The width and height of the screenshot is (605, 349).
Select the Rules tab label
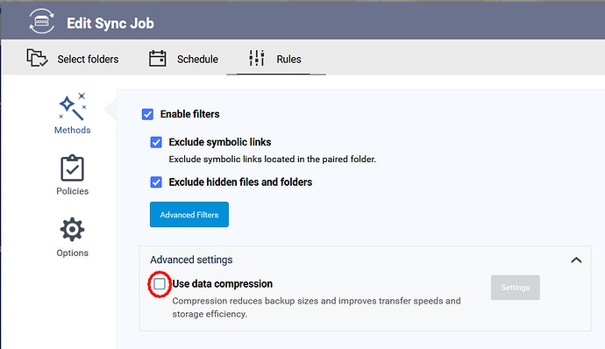(x=288, y=59)
